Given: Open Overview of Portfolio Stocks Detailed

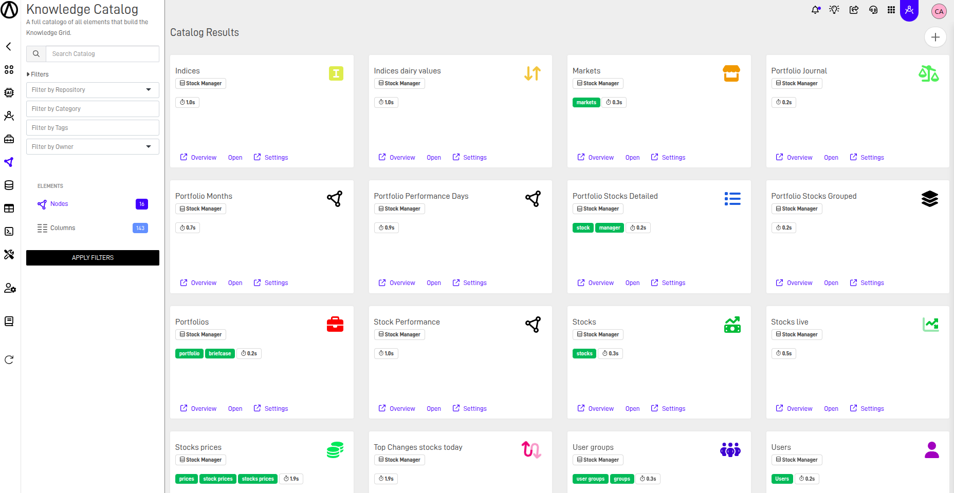Looking at the screenshot, I should [x=596, y=283].
